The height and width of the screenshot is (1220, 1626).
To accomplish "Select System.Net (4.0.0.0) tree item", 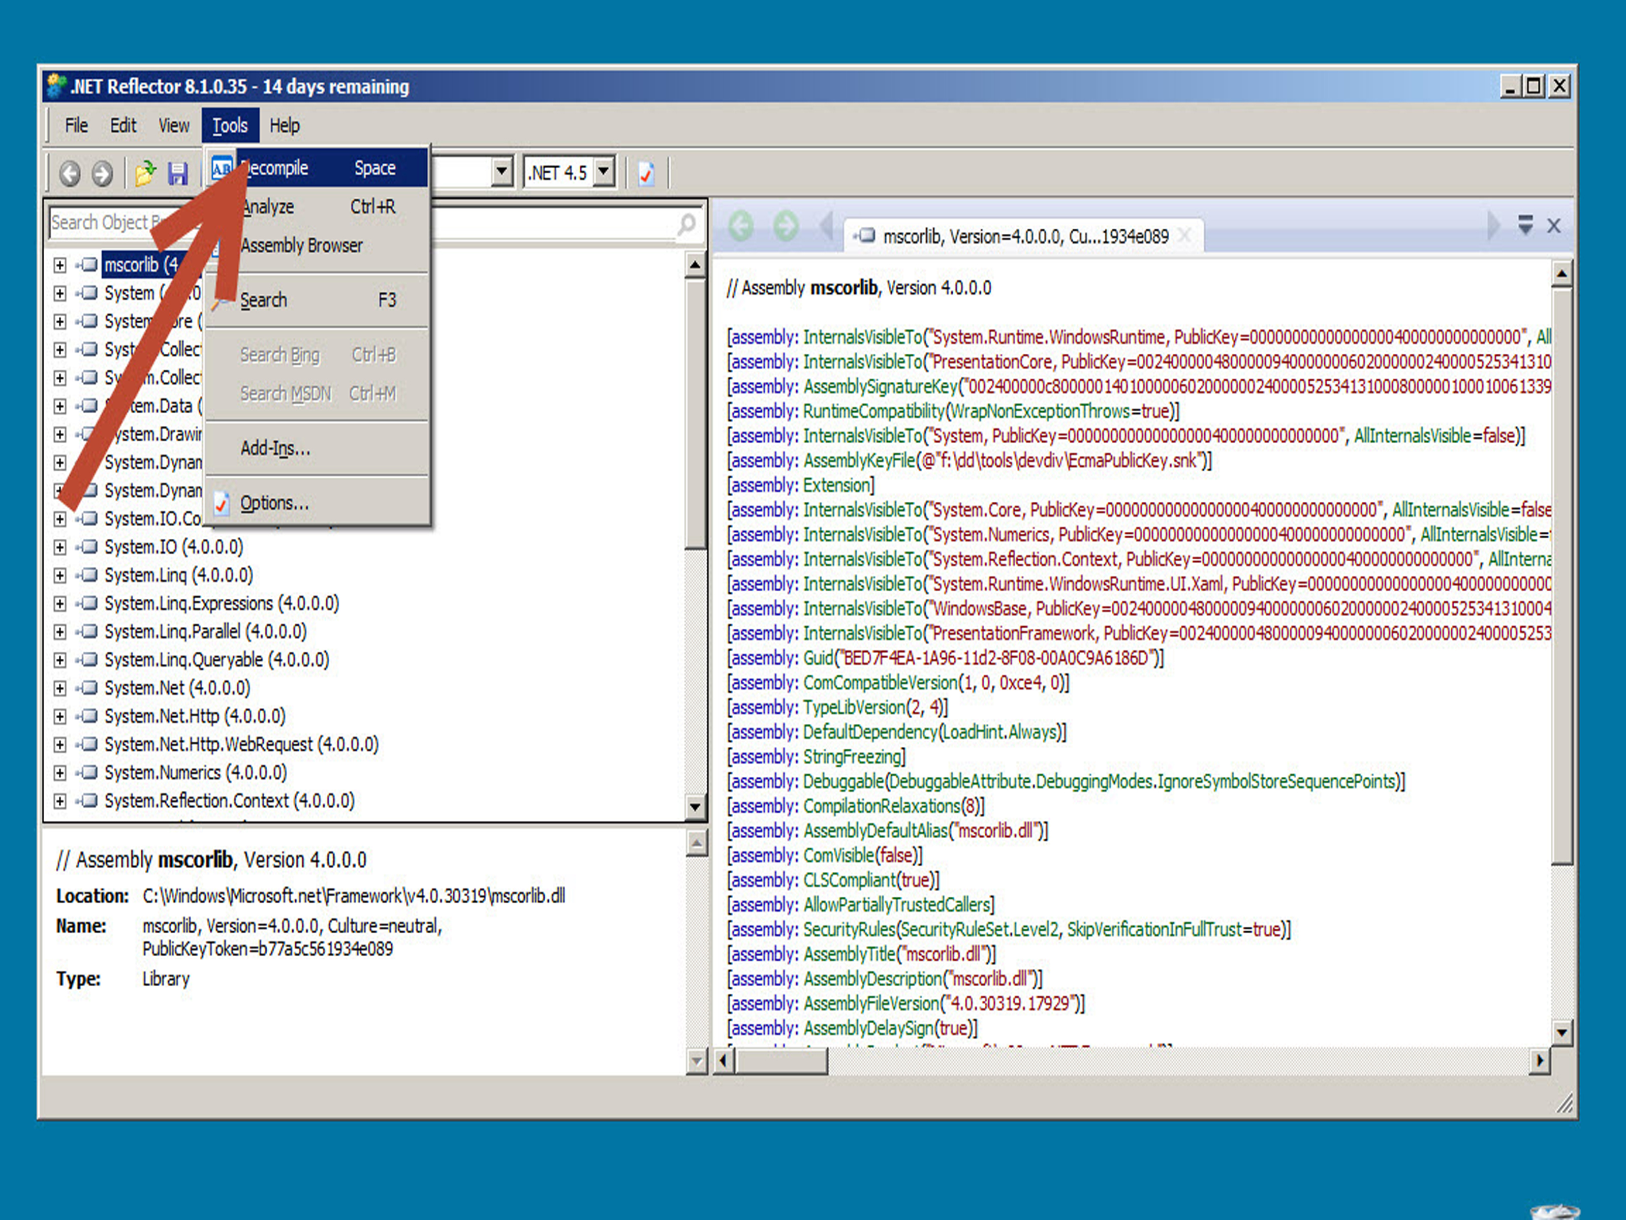I will [177, 688].
